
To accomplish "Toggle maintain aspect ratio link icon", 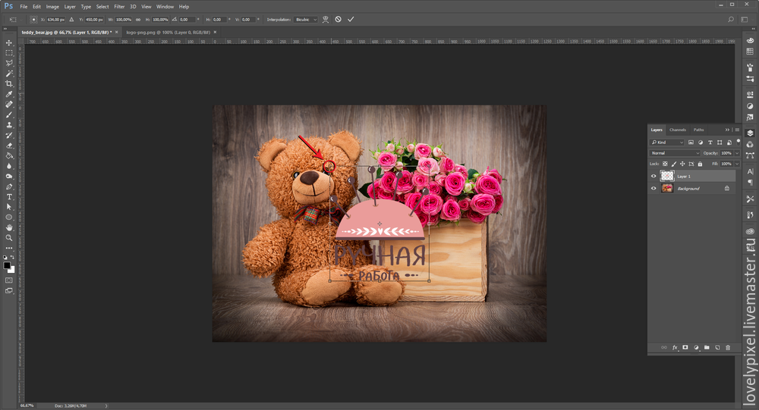I will coord(138,19).
